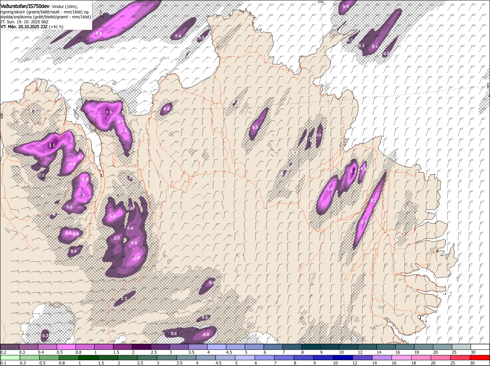Pick the upper-scale swatch between 1.5 and 2

coord(122,347)
